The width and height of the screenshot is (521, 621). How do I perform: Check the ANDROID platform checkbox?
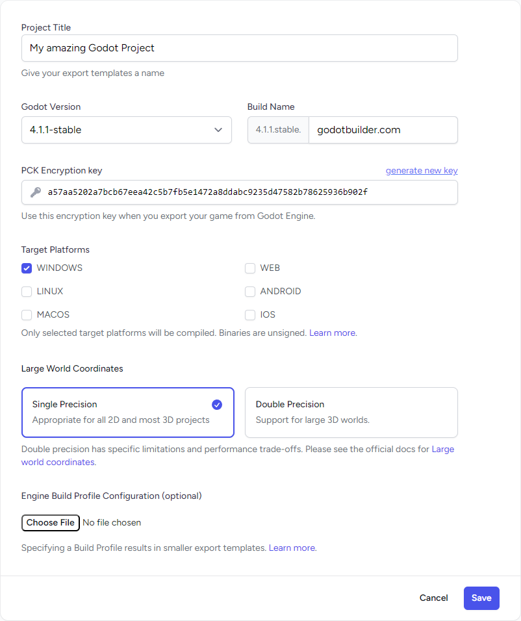point(250,292)
